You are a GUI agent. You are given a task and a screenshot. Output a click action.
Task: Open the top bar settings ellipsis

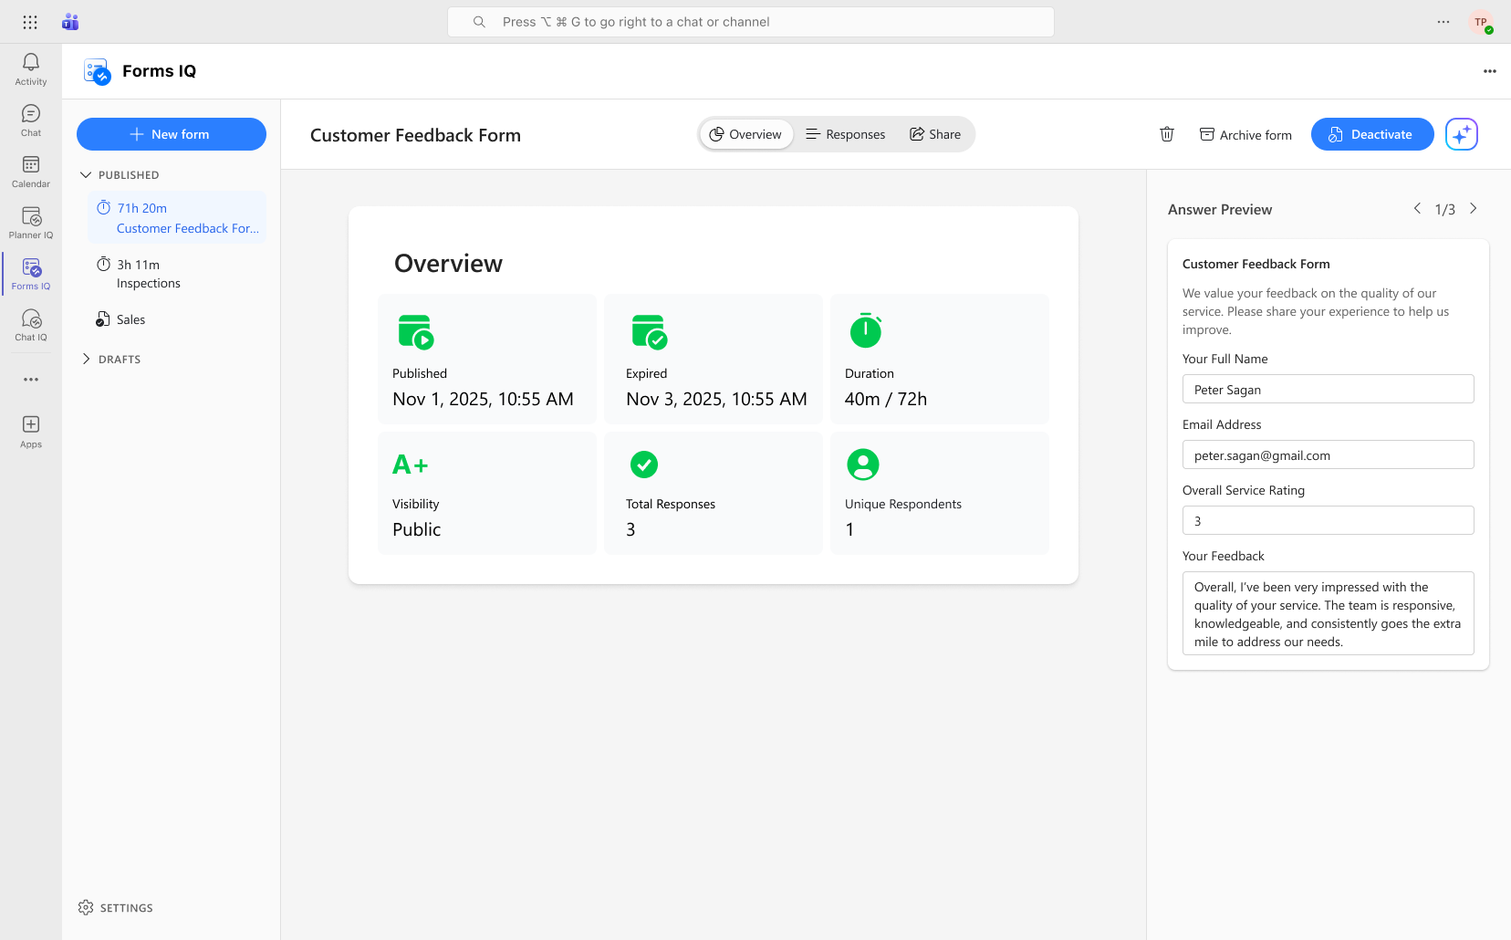pos(1443,22)
